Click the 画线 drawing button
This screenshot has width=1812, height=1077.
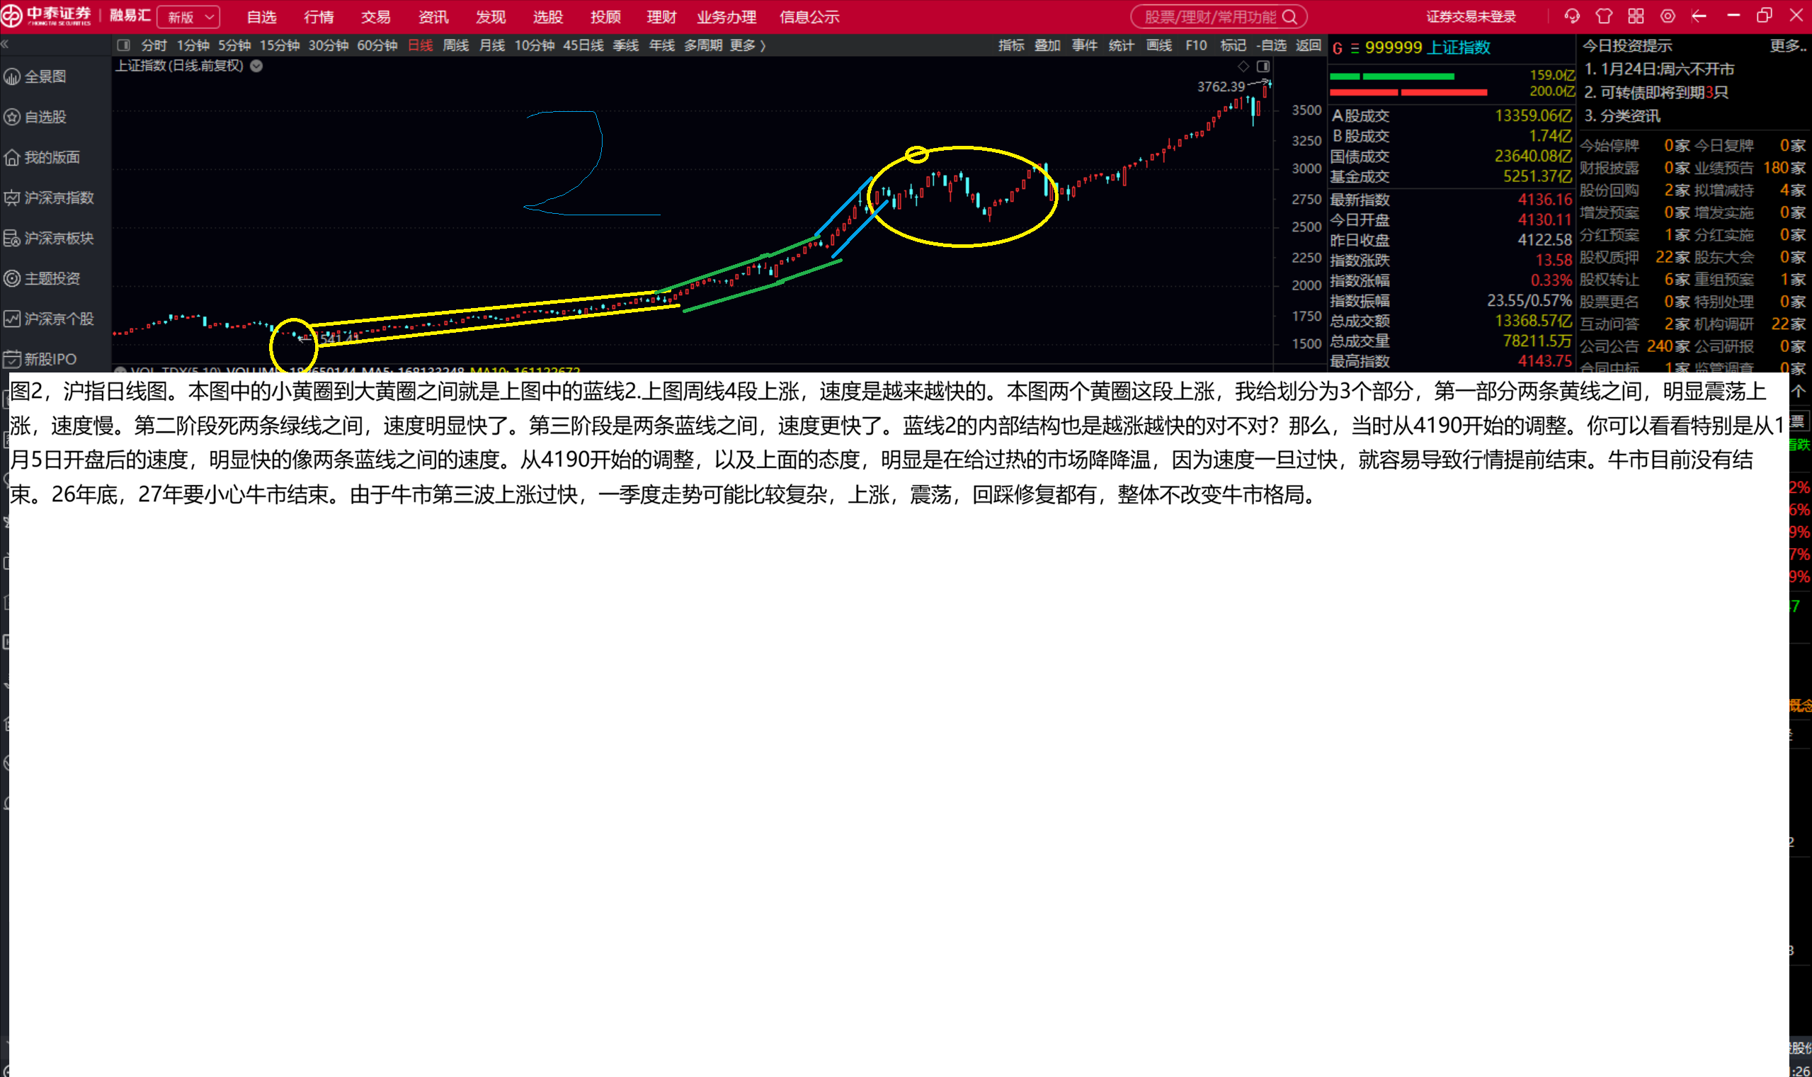pyautogui.click(x=1158, y=45)
